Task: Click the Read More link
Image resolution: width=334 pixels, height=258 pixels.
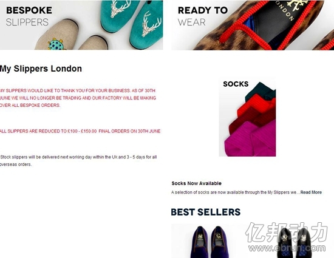Action: click(x=311, y=192)
